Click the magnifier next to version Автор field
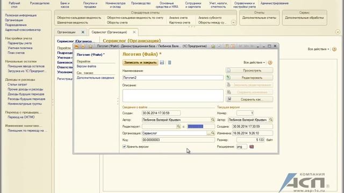The width and height of the screenshot is (344, 193). (271, 120)
